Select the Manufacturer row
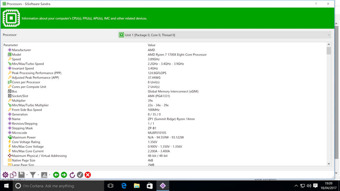The image size is (340, 191). (165, 50)
